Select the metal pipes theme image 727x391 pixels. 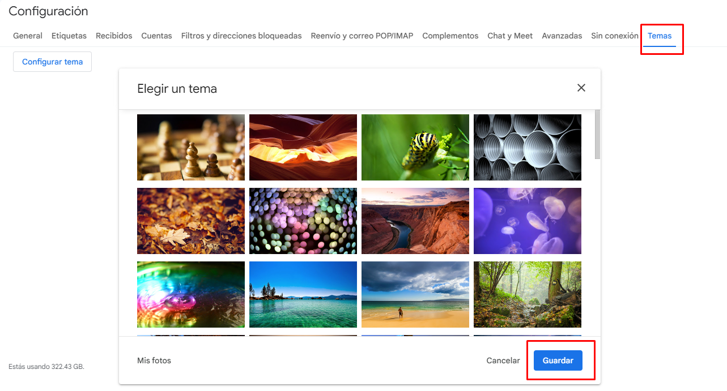tap(528, 147)
